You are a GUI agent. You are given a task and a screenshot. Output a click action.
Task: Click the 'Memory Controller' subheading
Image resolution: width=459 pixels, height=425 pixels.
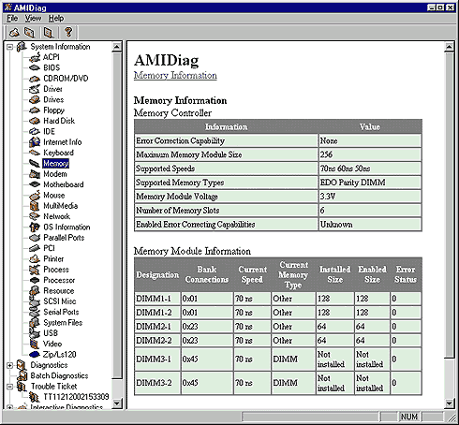(172, 113)
